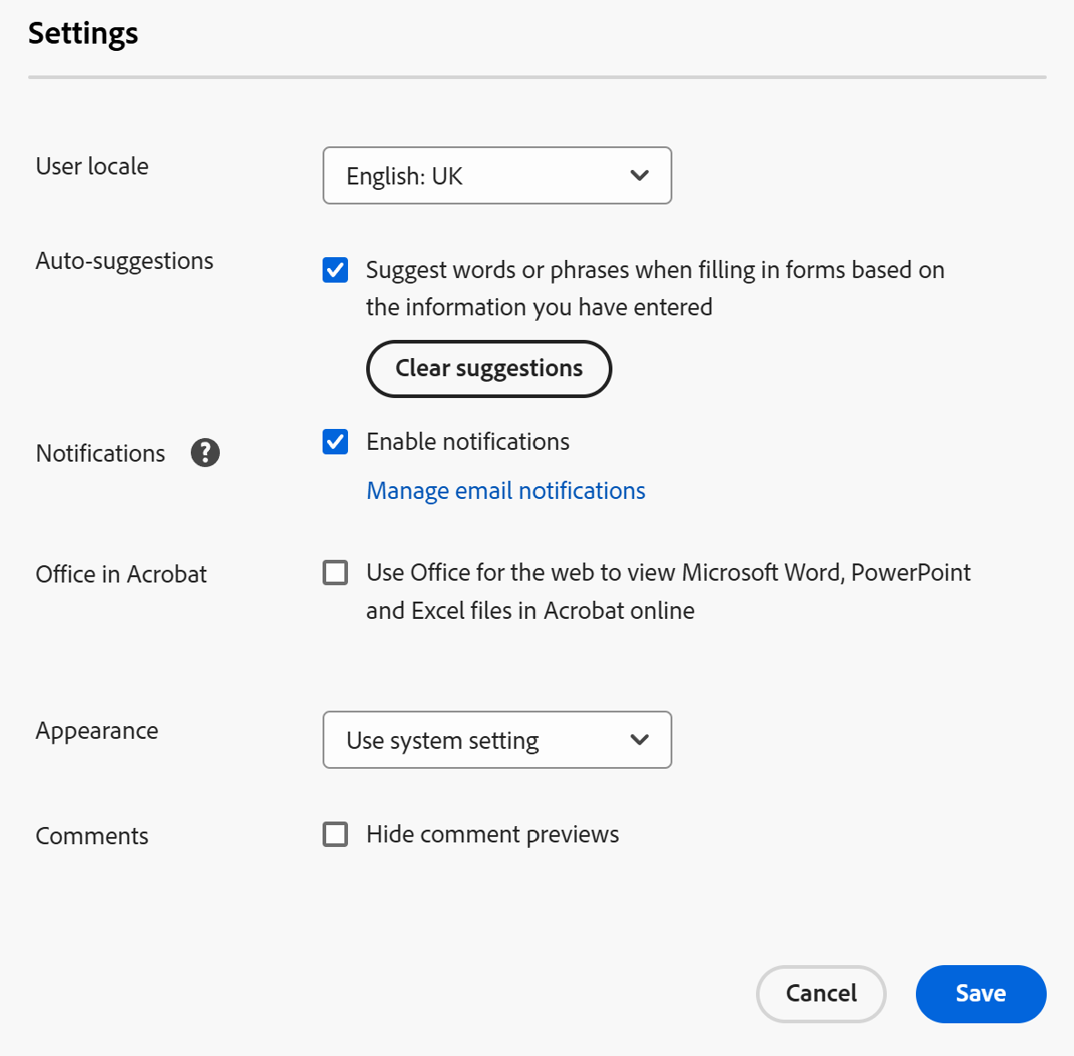Click the chevron arrow in Appearance box
The height and width of the screenshot is (1056, 1074).
pyautogui.click(x=640, y=740)
